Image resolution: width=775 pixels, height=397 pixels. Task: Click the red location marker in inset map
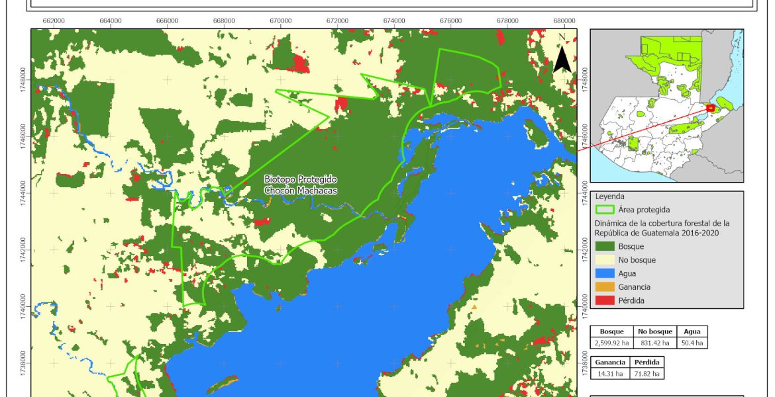[710, 107]
